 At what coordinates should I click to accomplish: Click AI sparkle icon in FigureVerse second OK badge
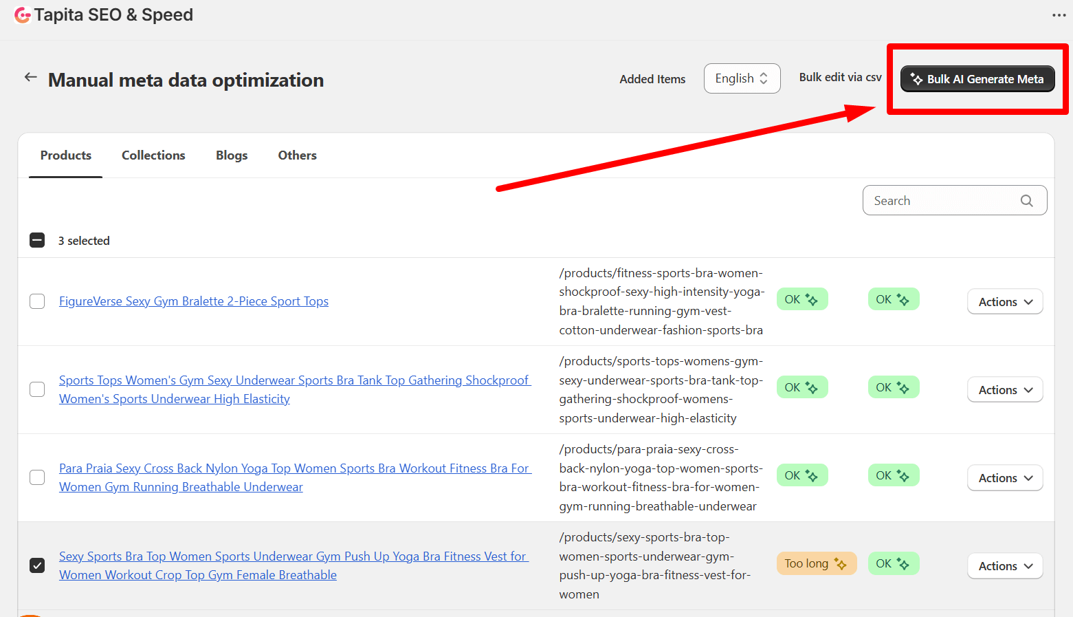point(903,300)
